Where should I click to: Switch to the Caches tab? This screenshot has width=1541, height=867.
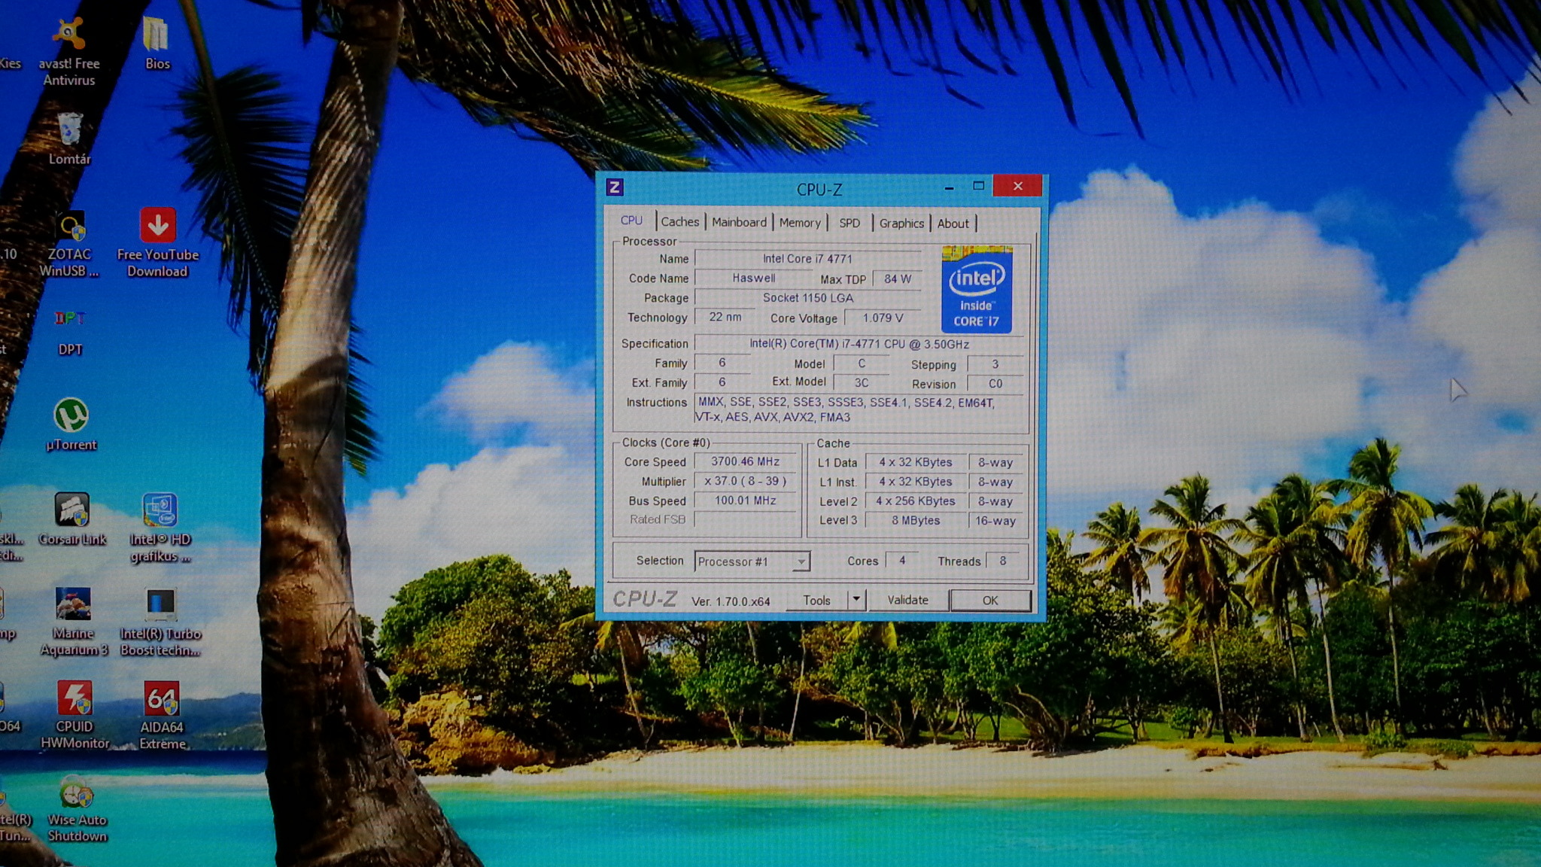[680, 222]
